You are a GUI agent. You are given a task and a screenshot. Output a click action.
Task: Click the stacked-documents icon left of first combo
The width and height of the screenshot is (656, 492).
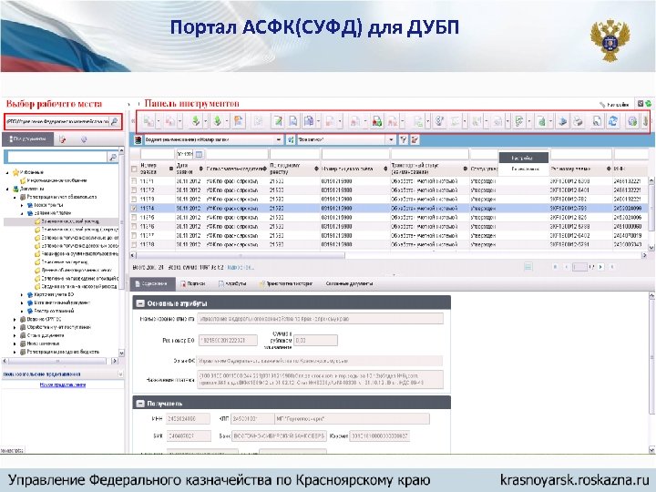coord(138,139)
